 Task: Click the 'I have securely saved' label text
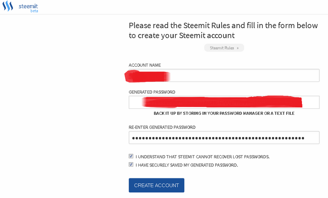(x=187, y=165)
